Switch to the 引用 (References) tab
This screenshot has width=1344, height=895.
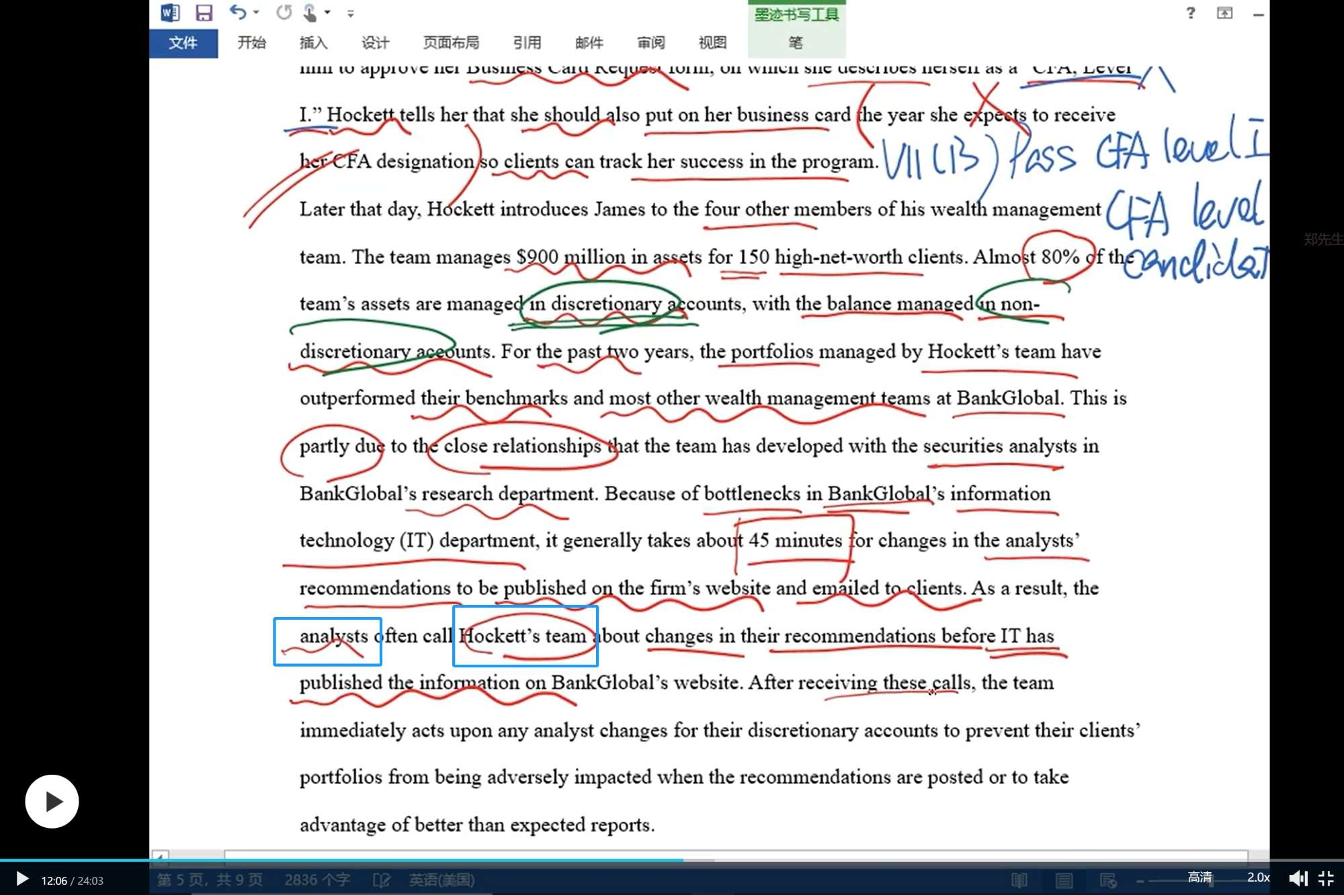pos(527,43)
